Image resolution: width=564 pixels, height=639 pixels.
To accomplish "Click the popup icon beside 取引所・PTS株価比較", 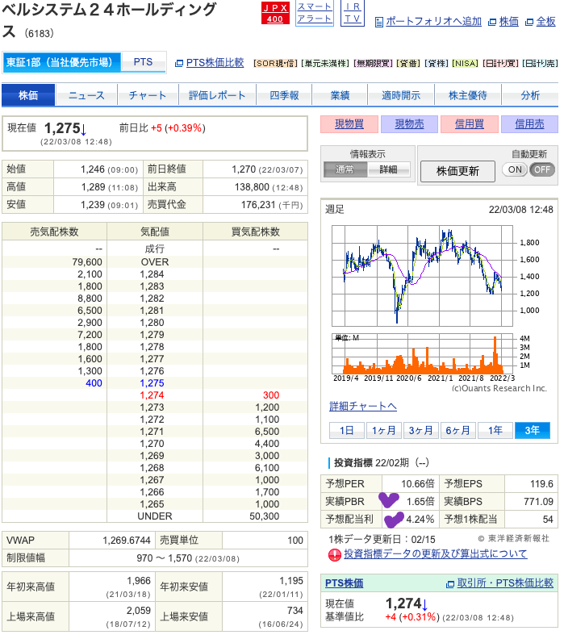I will click(450, 584).
